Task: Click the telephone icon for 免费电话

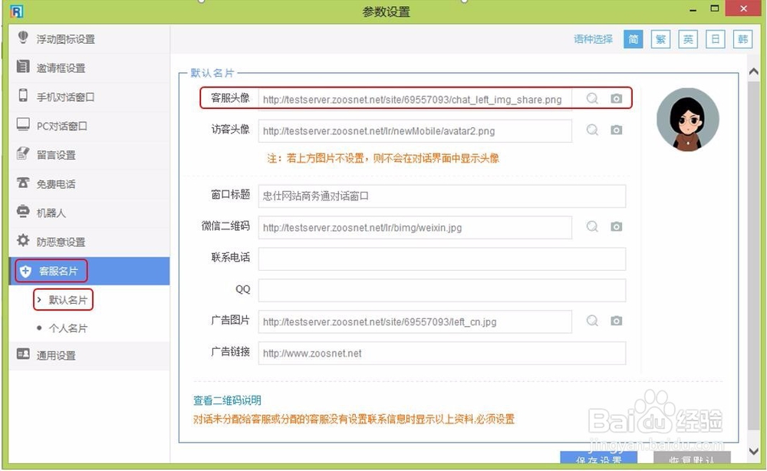Action: tap(23, 183)
